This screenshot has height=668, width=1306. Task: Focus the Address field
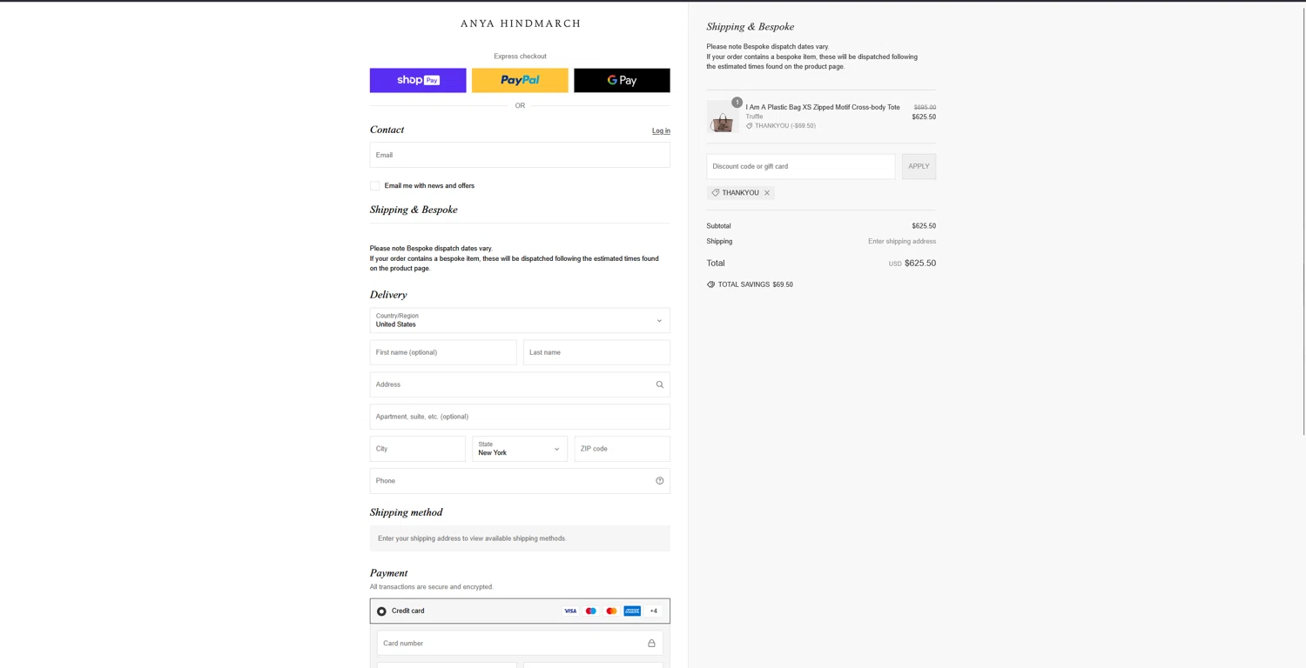(520, 384)
